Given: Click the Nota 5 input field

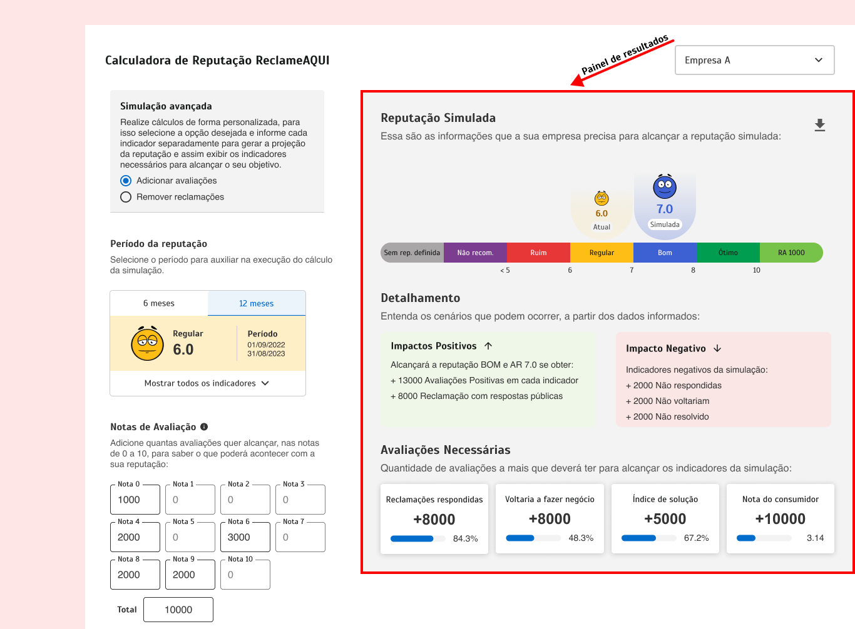Looking at the screenshot, I should [190, 537].
